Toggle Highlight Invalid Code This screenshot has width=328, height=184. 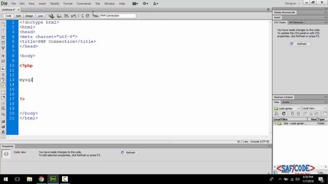(3, 75)
